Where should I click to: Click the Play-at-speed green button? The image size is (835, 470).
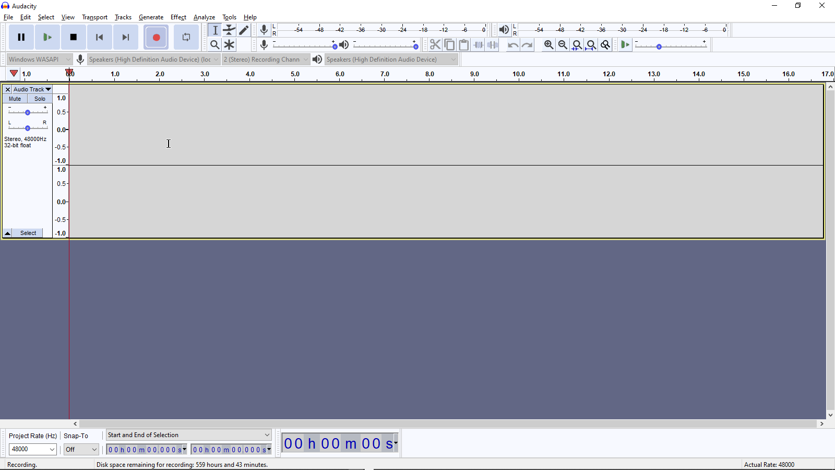pyautogui.click(x=625, y=45)
